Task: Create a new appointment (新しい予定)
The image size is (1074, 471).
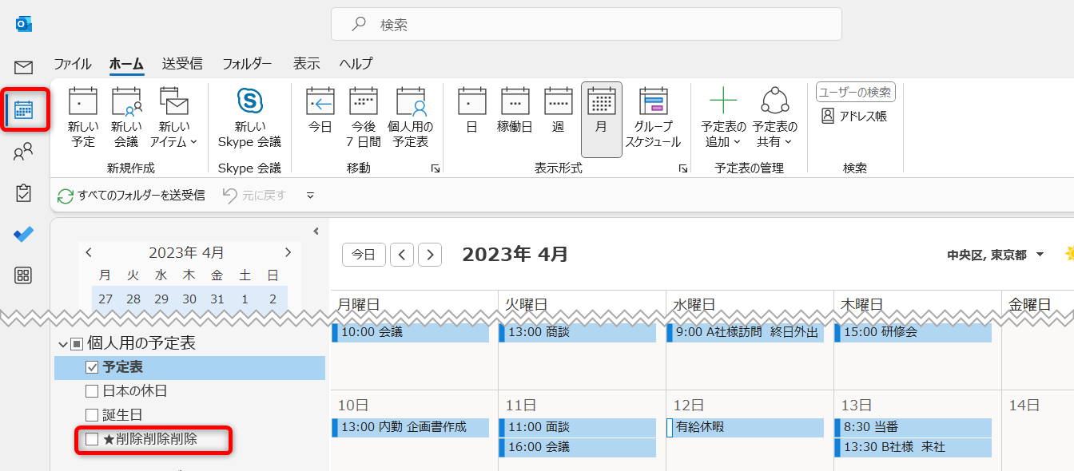Action: (82, 117)
